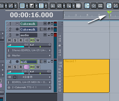Toggle input echo on the midi track
The image size is (119, 101).
click(x=26, y=67)
